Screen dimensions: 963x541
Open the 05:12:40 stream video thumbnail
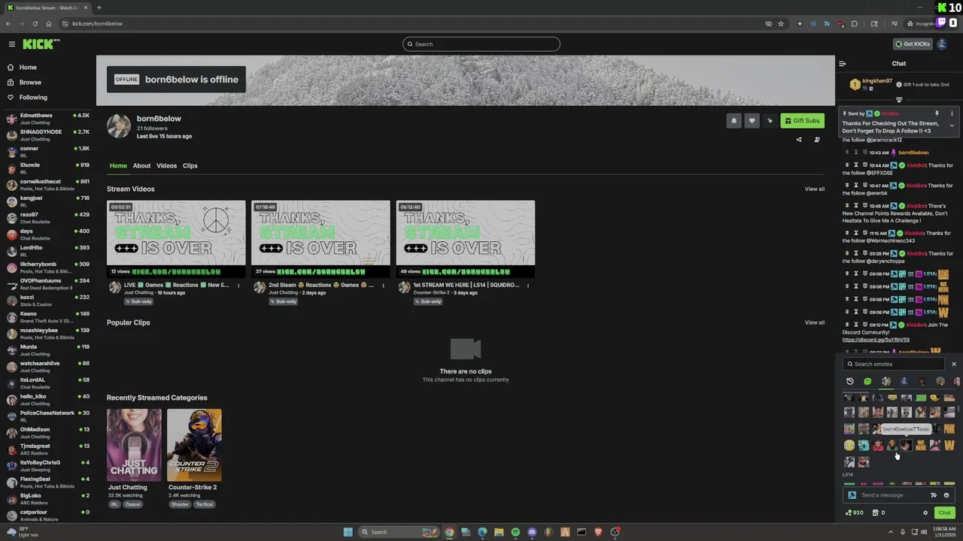point(466,239)
